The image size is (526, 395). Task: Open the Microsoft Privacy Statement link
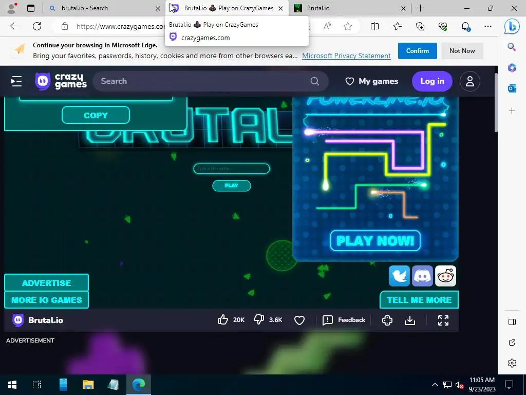pyautogui.click(x=346, y=56)
